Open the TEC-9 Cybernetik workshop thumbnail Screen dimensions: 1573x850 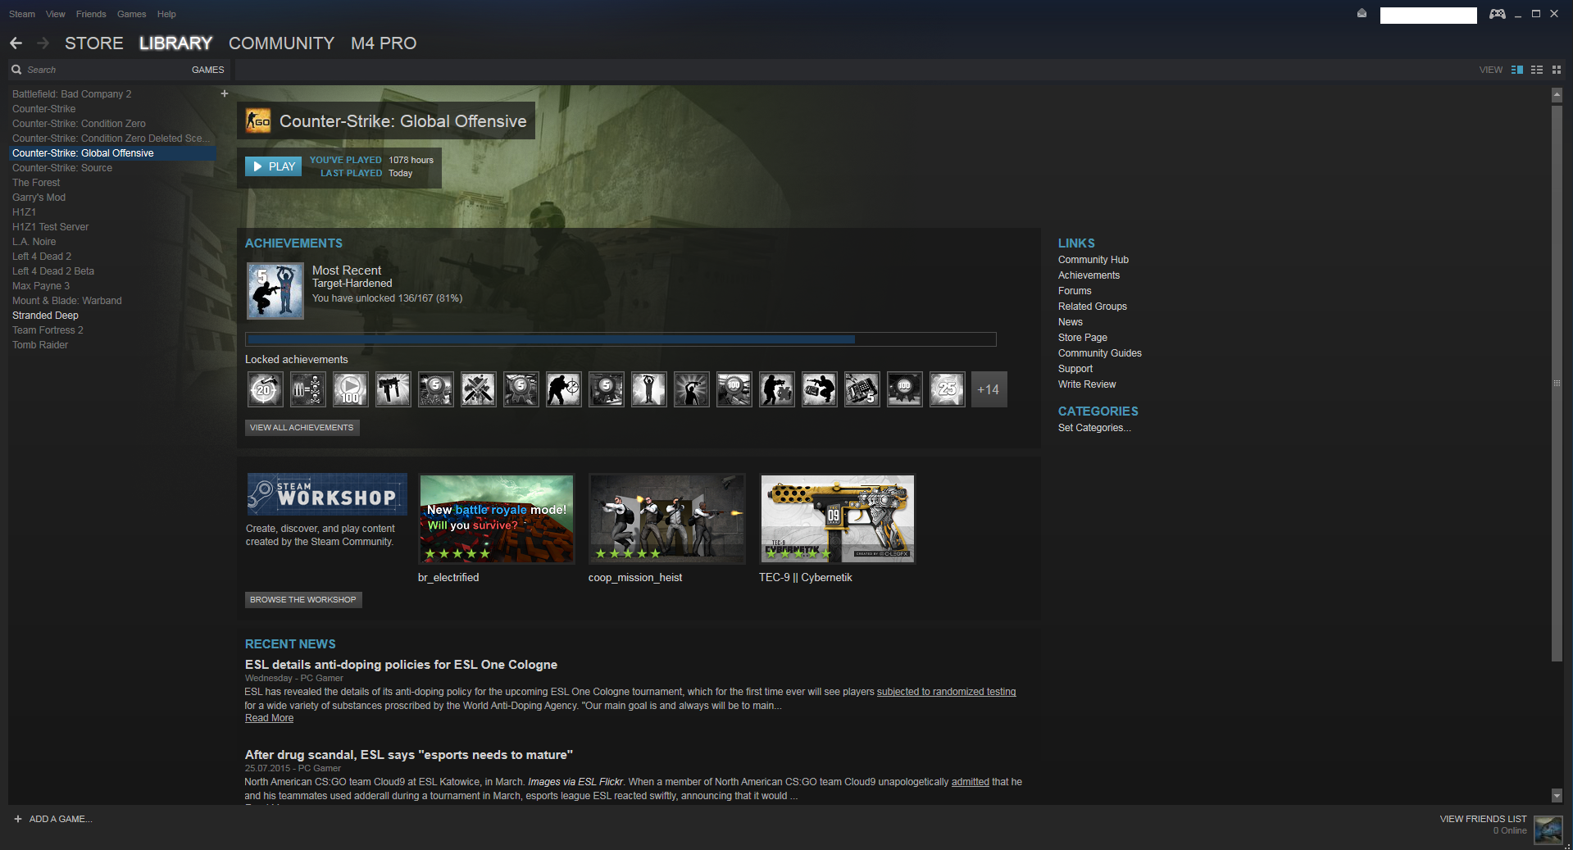(x=838, y=519)
